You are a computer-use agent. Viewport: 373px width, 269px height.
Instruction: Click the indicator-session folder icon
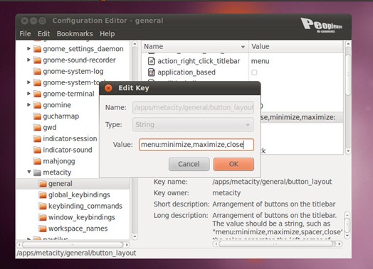pos(37,139)
